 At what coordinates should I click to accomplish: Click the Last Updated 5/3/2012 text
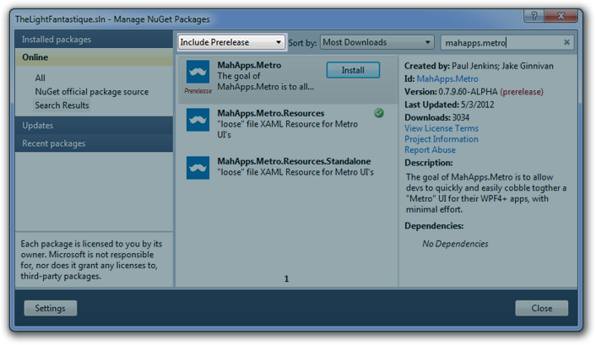[449, 105]
